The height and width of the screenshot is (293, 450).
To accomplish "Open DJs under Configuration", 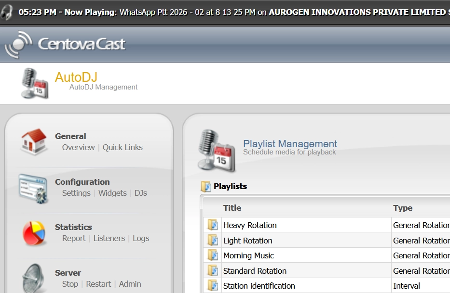I will [x=141, y=193].
